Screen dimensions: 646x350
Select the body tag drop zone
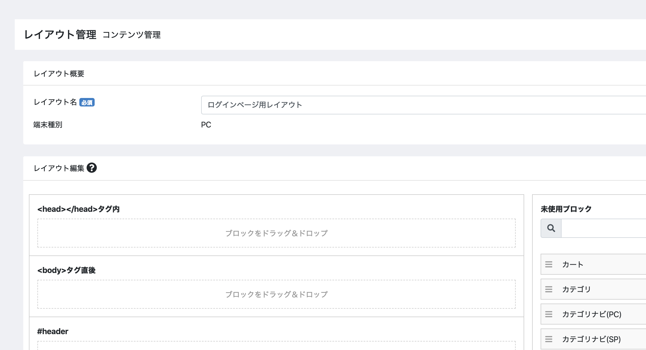[x=277, y=294]
